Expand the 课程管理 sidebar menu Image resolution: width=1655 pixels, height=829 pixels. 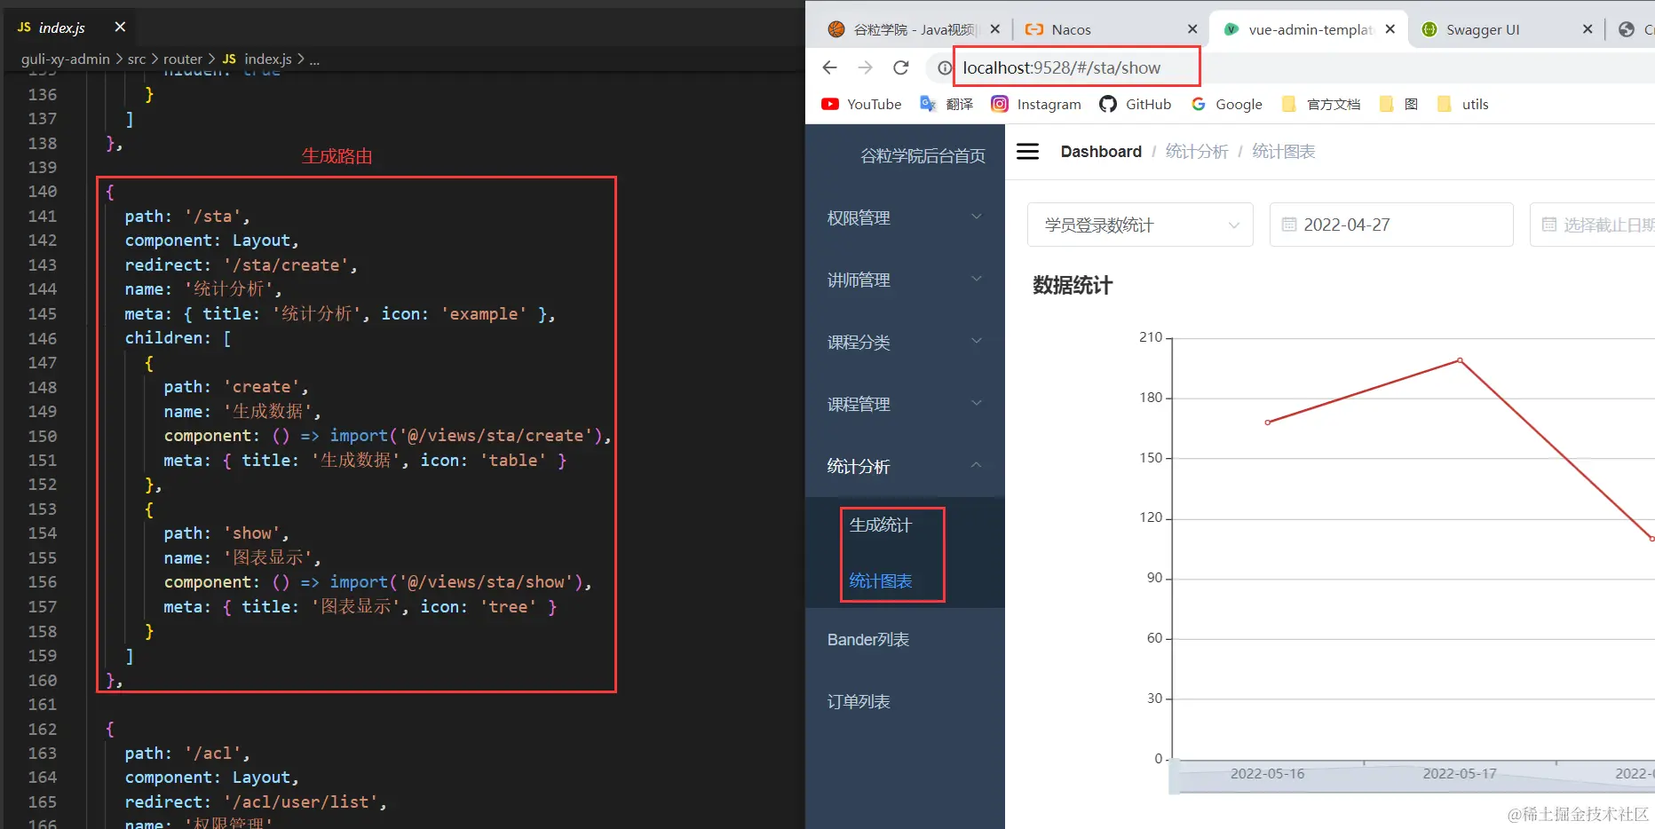pyautogui.click(x=905, y=404)
